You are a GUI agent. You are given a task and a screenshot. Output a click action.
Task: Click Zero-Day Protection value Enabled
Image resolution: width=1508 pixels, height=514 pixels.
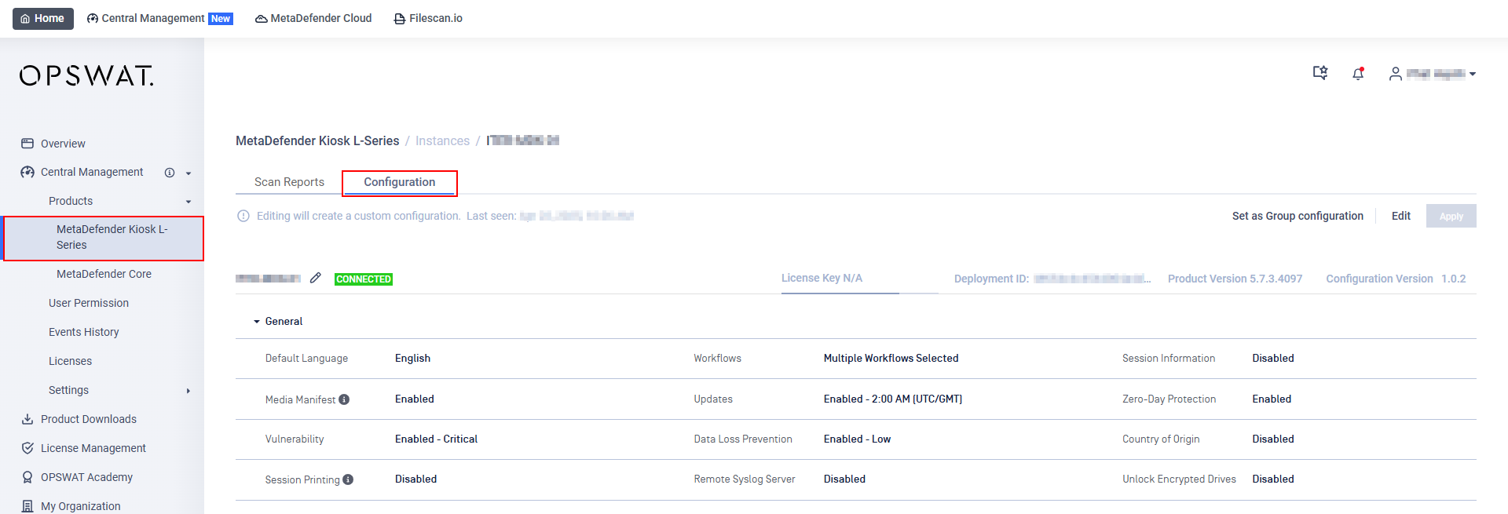(1272, 399)
